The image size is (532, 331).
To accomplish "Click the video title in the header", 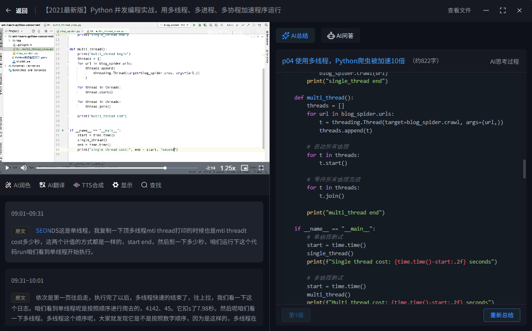I will pyautogui.click(x=162, y=10).
